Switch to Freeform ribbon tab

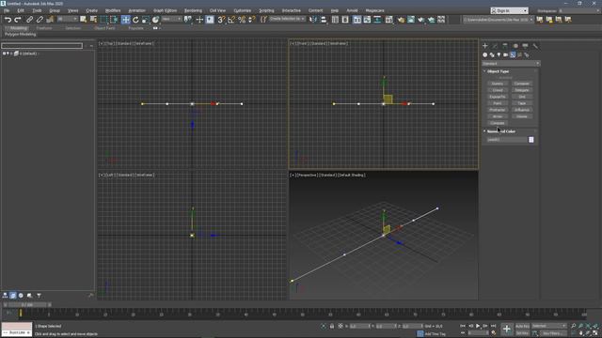pyautogui.click(x=44, y=28)
